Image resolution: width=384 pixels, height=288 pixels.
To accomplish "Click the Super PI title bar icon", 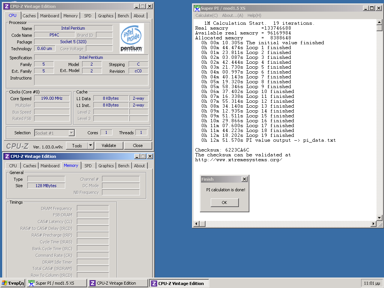I will [x=197, y=8].
